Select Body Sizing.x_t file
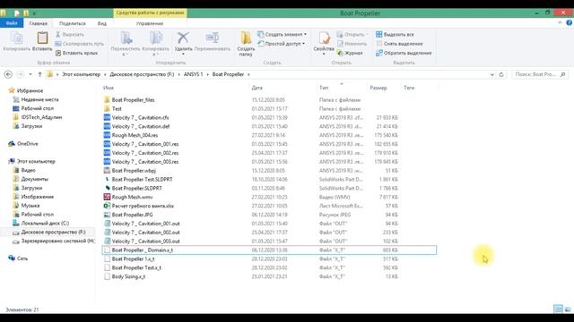 coord(128,276)
